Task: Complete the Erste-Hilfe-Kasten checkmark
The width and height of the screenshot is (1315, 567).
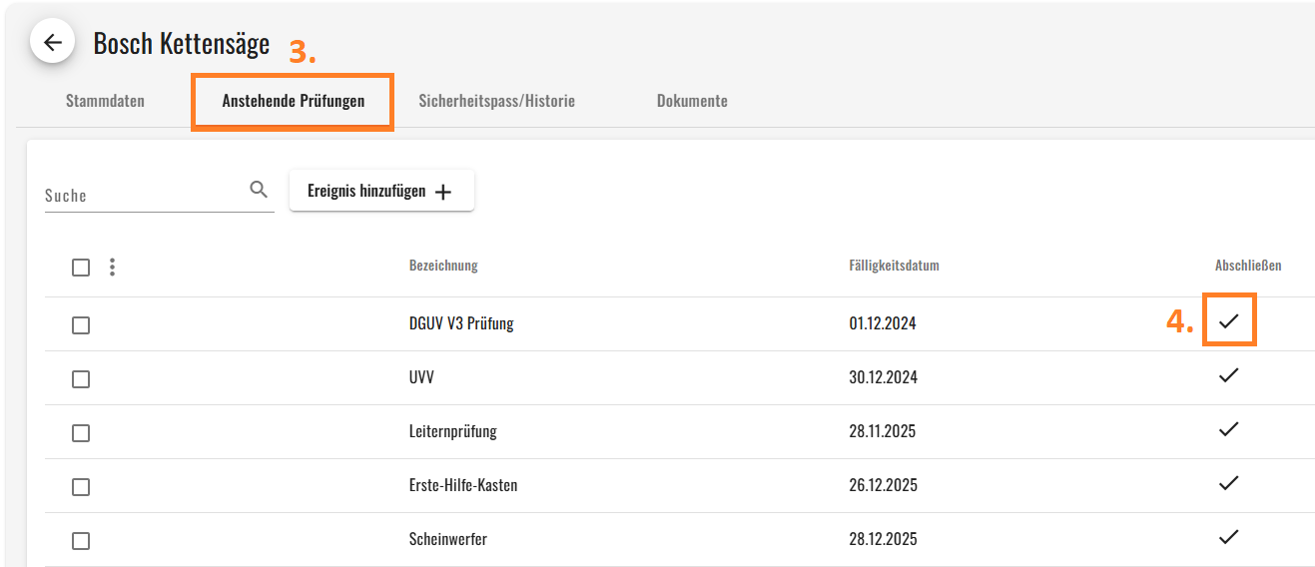Action: [1229, 482]
